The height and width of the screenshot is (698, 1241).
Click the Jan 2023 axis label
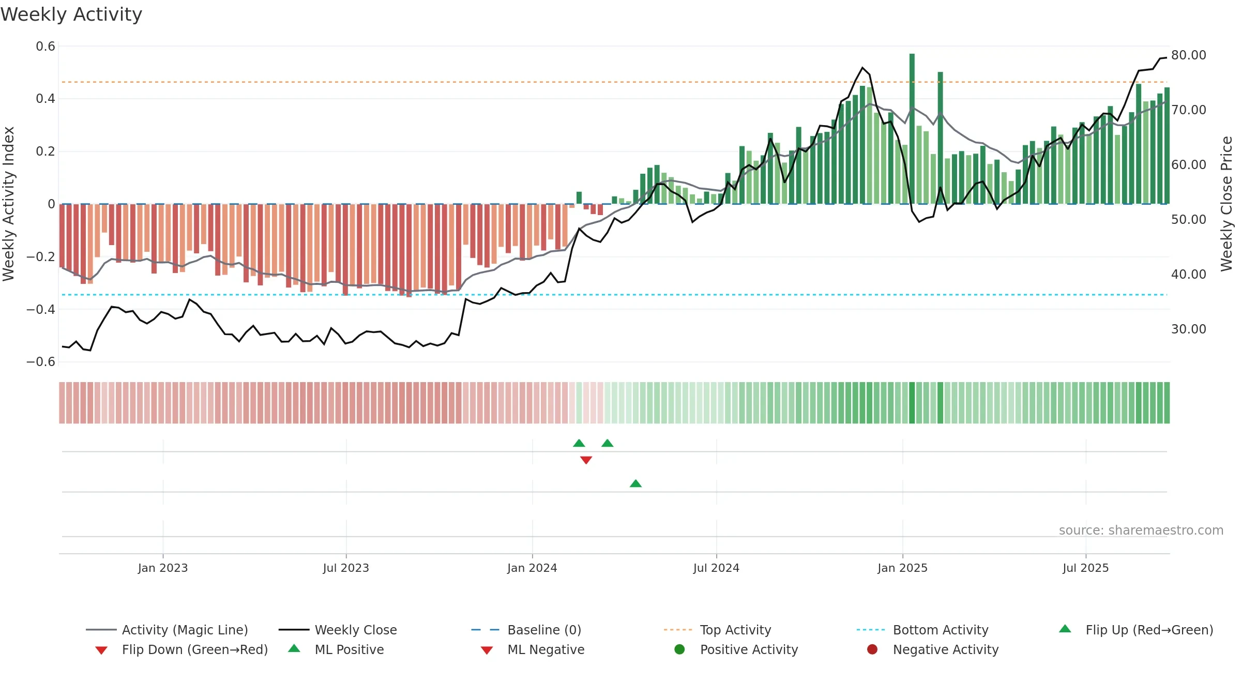point(163,568)
